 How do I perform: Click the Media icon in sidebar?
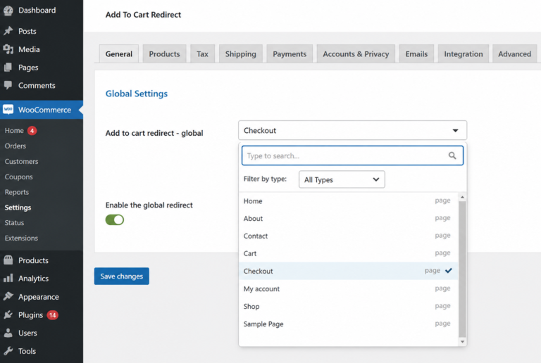(8, 49)
